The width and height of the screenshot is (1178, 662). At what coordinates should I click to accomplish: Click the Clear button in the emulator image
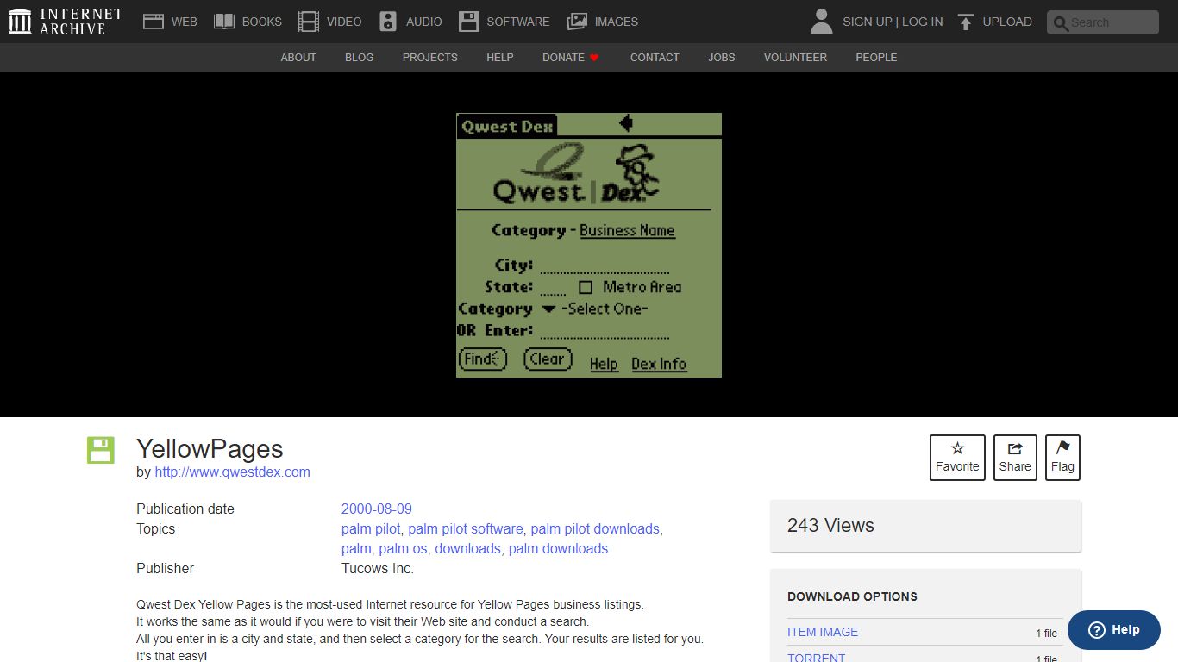tap(548, 359)
